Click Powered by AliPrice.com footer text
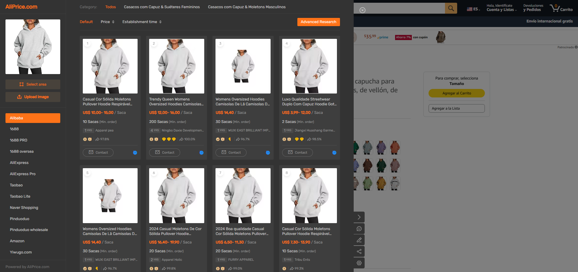 pos(27,267)
